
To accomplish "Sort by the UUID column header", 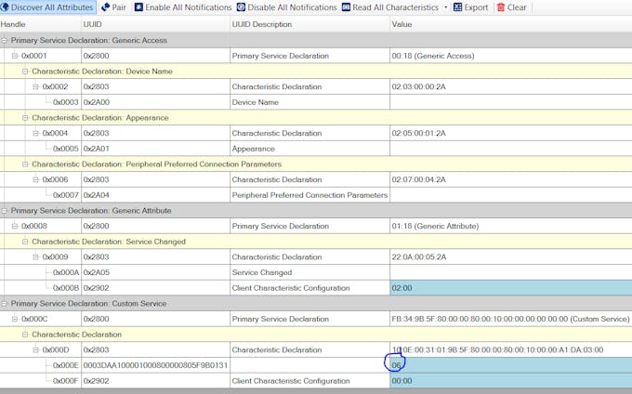I will tap(155, 24).
